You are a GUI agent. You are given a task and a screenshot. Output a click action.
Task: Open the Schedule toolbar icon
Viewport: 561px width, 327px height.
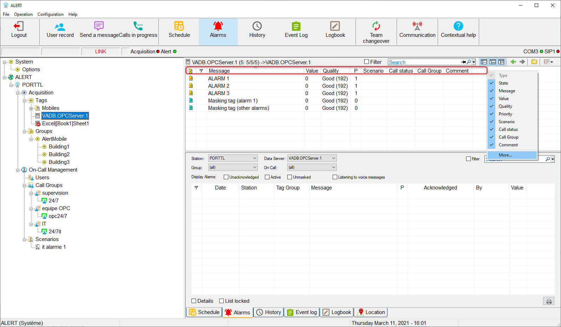coord(179,26)
